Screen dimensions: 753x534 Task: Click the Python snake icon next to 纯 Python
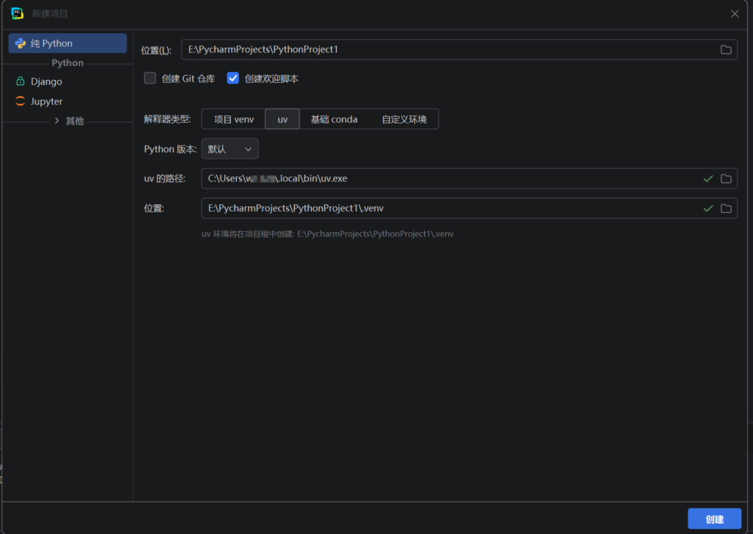tap(20, 43)
